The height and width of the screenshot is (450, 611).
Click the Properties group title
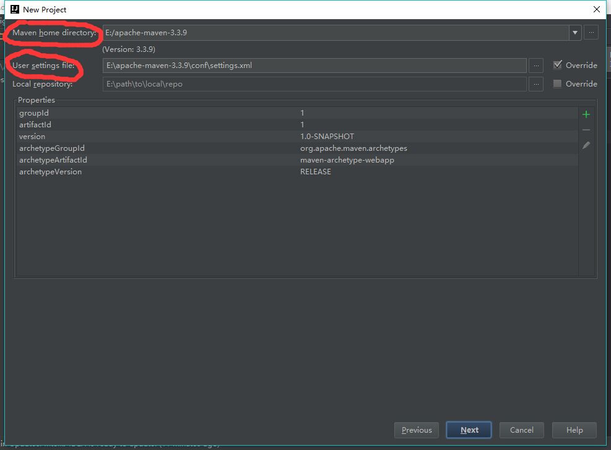click(37, 100)
